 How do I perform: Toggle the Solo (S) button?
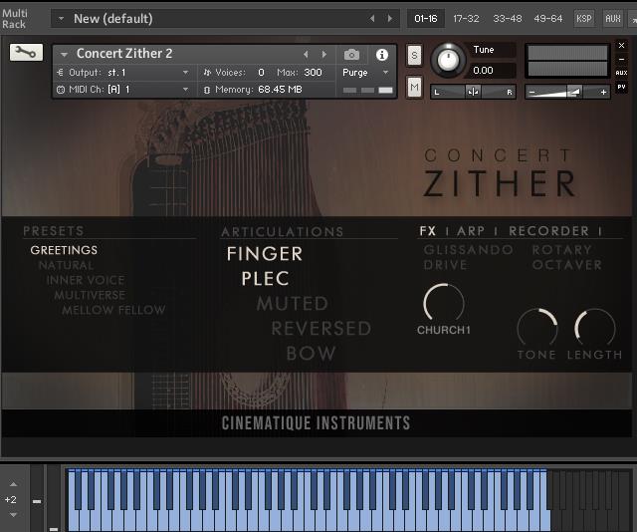(414, 55)
